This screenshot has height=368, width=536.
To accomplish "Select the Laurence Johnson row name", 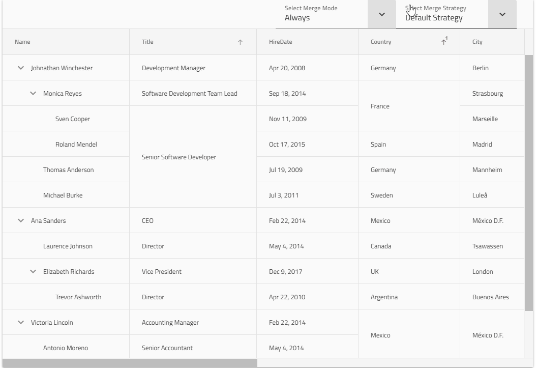I will pyautogui.click(x=68, y=246).
